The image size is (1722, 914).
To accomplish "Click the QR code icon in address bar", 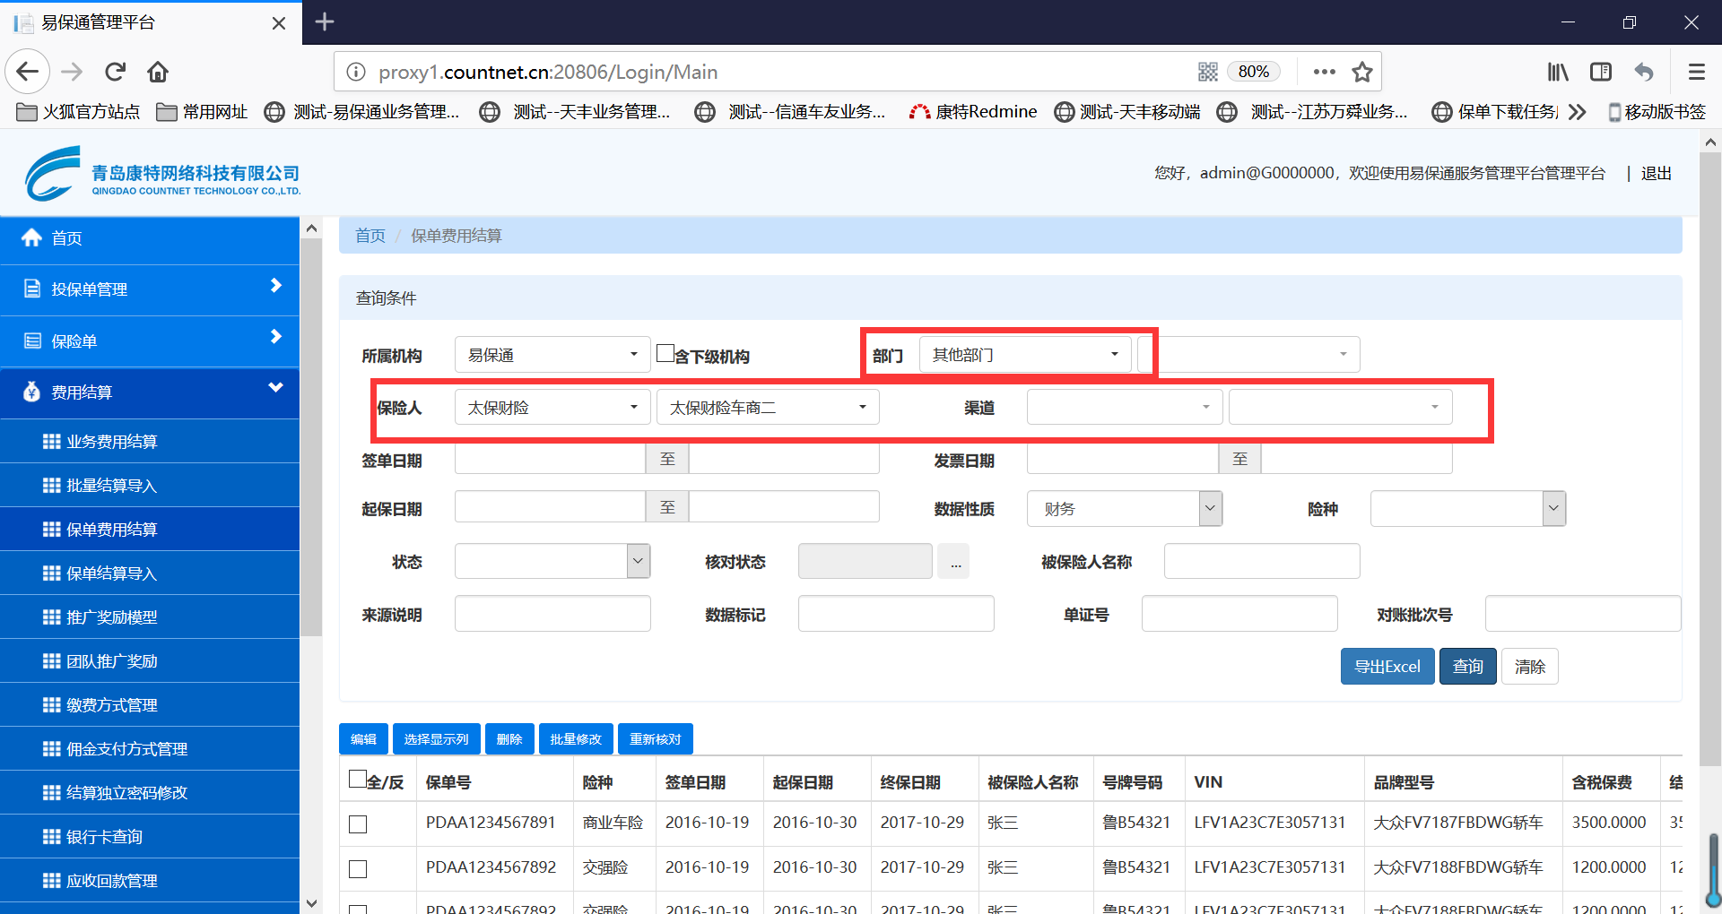I will [1207, 72].
